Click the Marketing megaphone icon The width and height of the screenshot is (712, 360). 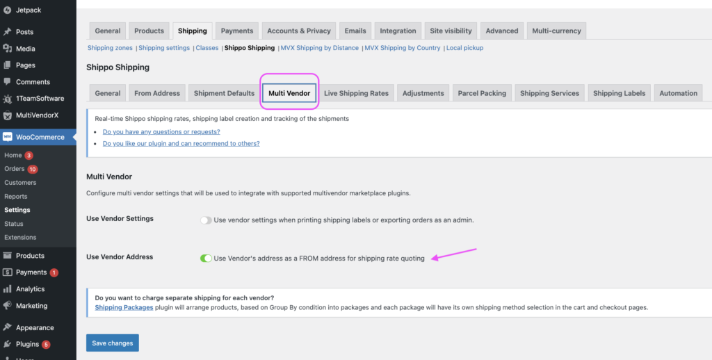7,306
